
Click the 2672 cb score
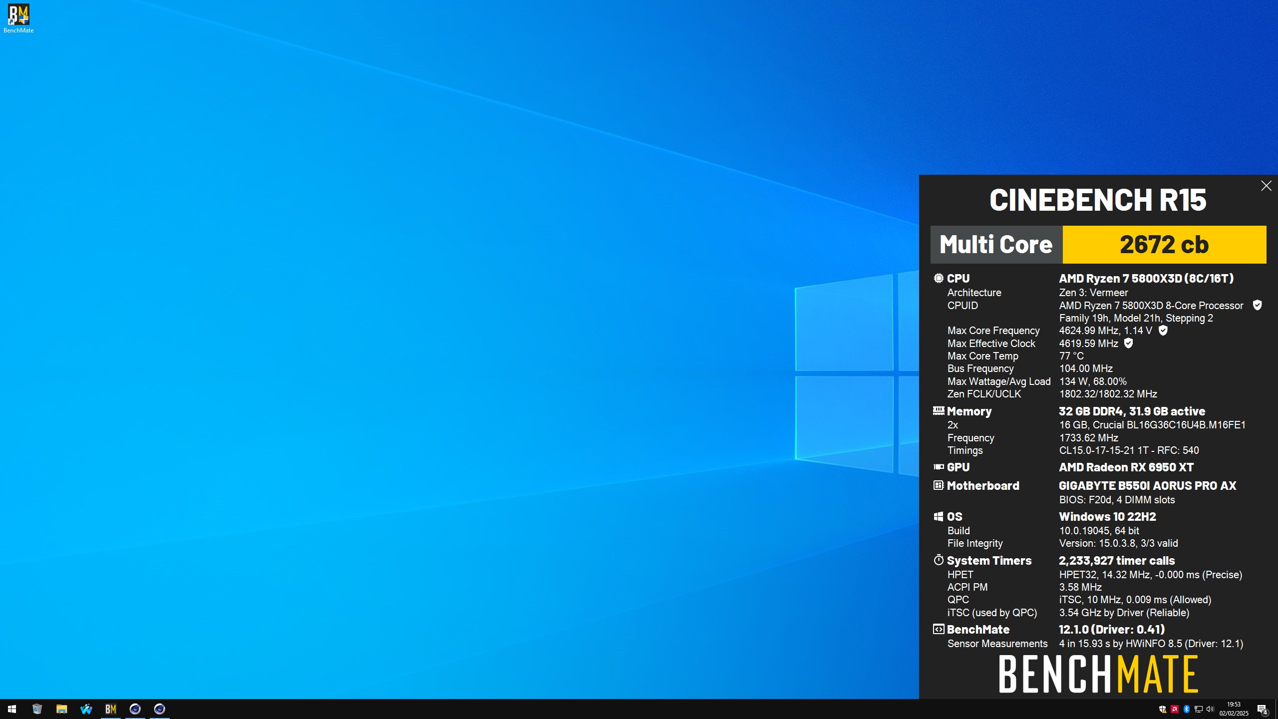1164,245
